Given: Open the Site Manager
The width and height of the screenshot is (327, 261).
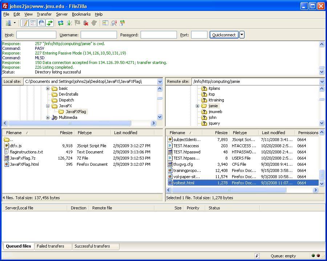Looking at the screenshot, I should tap(8, 23).
